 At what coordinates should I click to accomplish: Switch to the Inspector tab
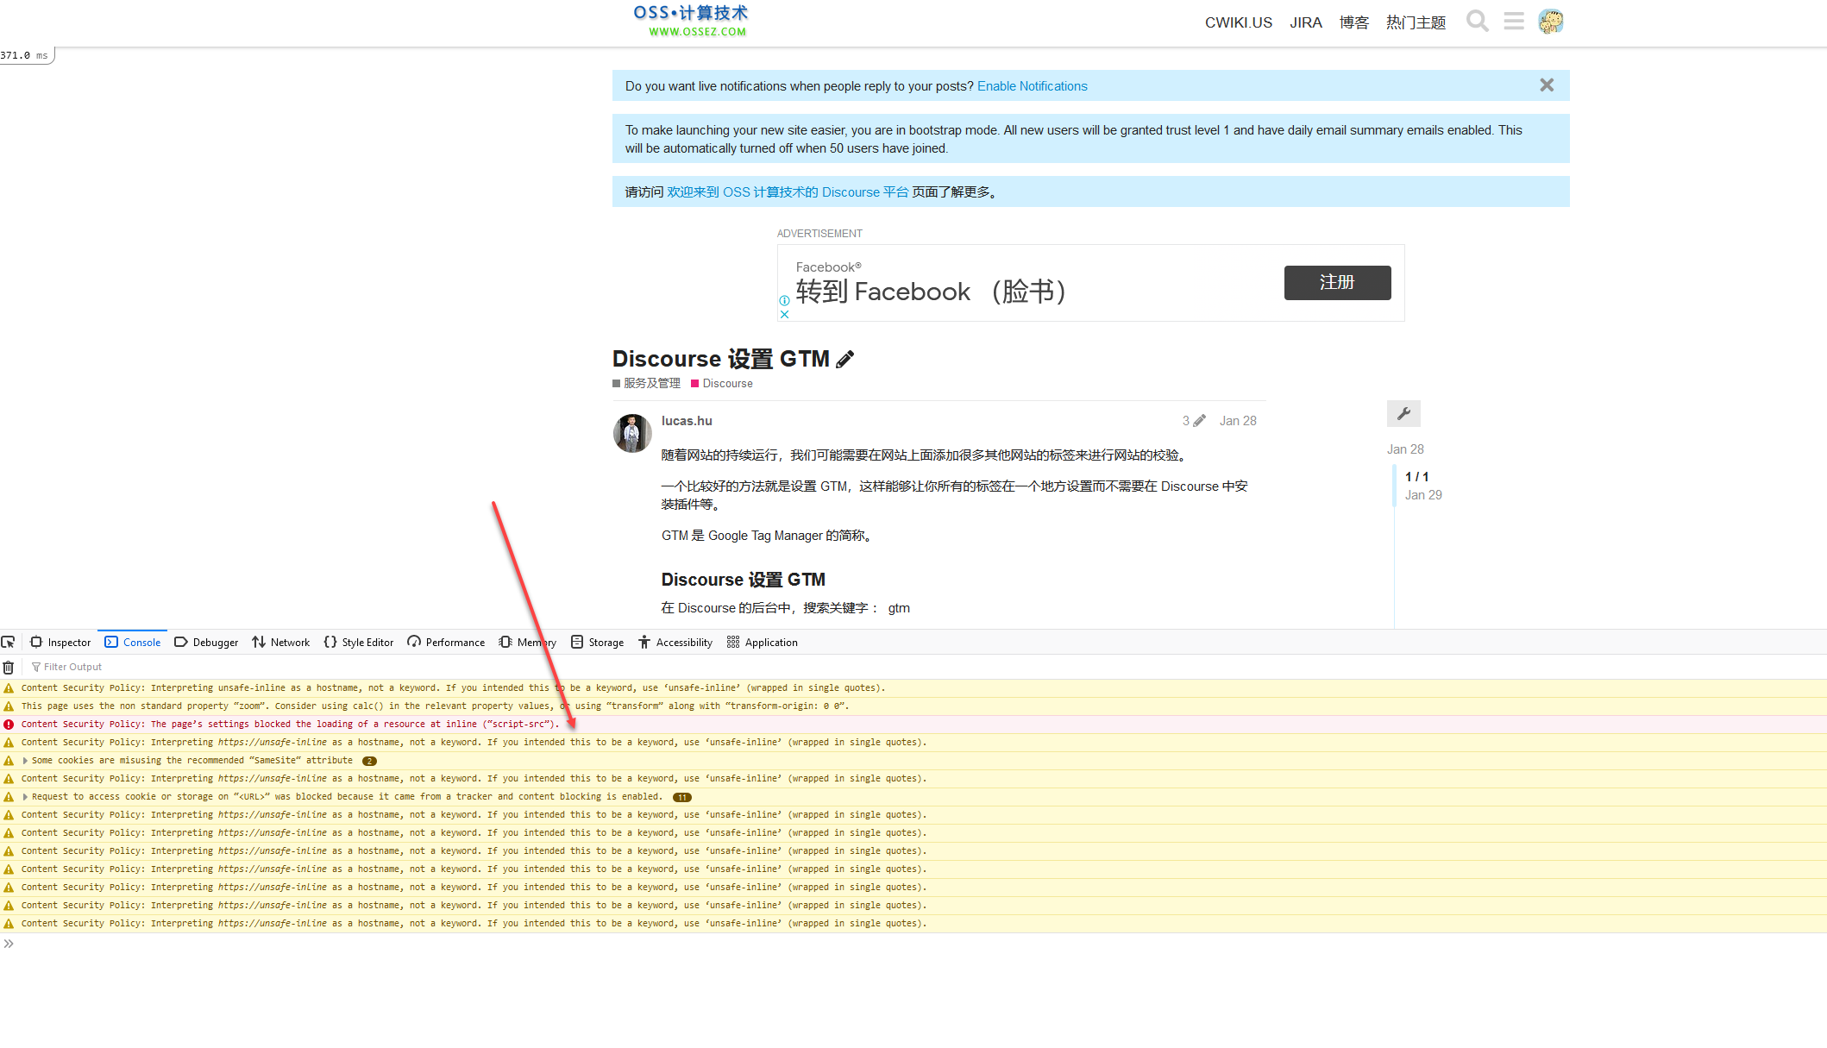click(60, 643)
